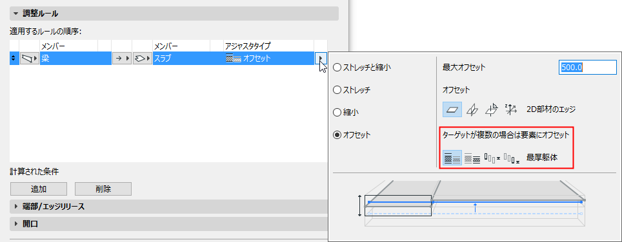Click the 最厚躯体 label

click(542, 158)
